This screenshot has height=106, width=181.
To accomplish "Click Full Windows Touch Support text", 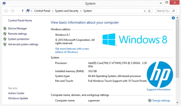I will click(x=117, y=81).
